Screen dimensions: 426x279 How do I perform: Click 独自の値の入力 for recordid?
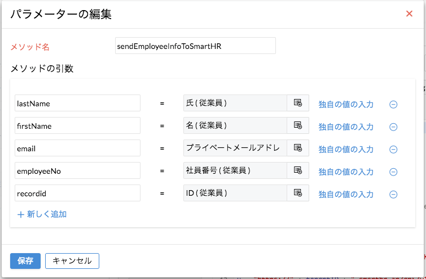346,194
